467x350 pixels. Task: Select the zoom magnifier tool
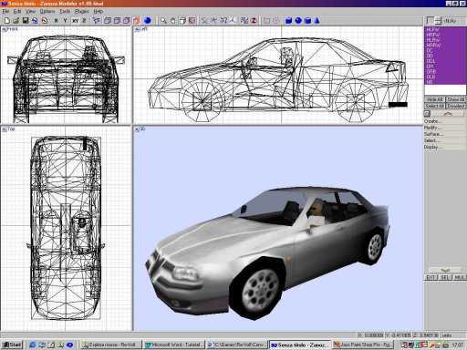tap(164, 21)
